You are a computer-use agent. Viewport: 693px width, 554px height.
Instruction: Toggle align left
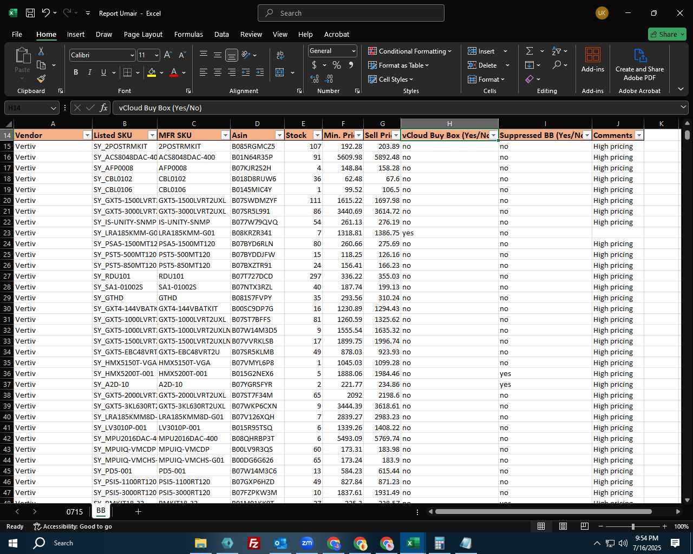[204, 72]
